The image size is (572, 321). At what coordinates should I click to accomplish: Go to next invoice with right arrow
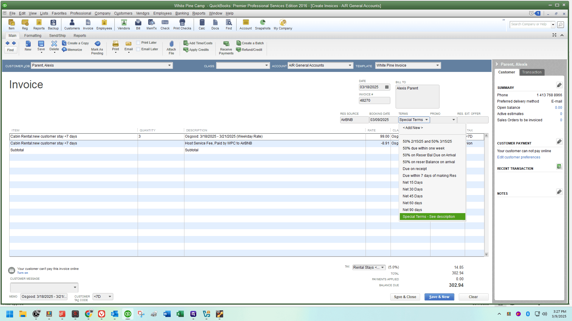(14, 43)
